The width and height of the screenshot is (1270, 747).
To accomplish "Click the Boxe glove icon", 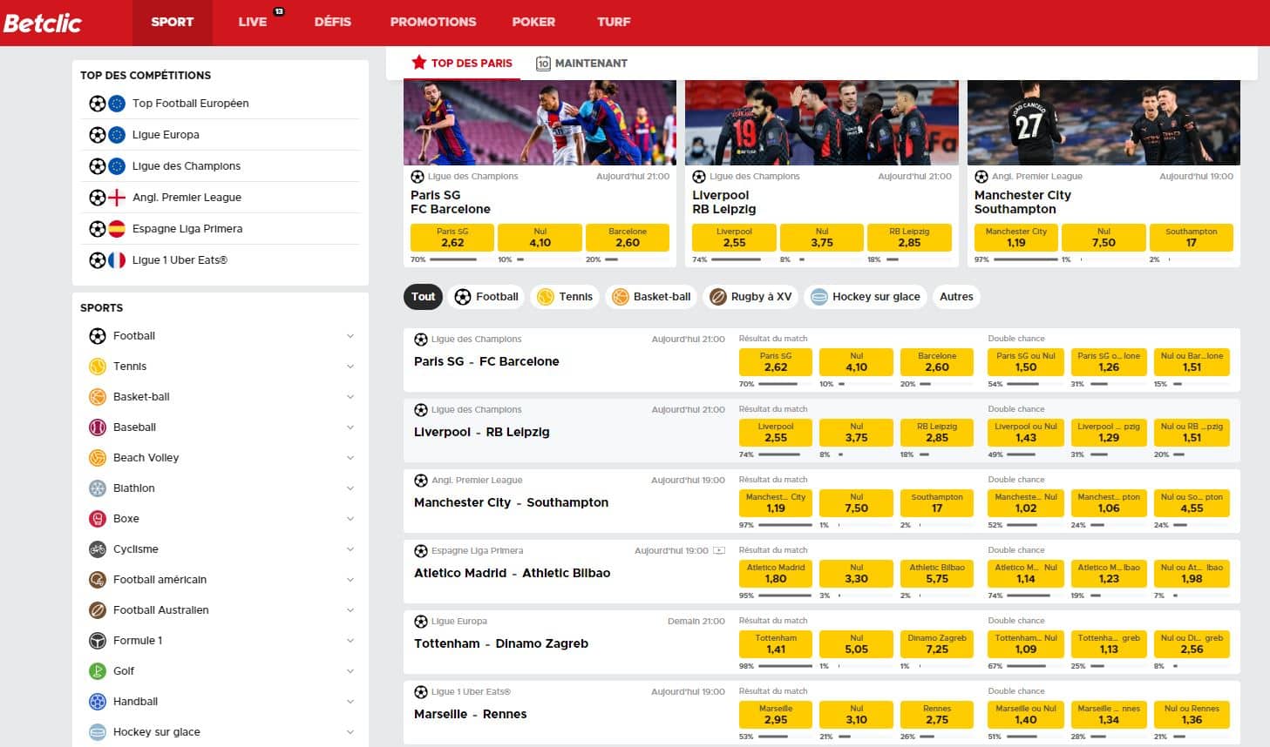I will [98, 519].
